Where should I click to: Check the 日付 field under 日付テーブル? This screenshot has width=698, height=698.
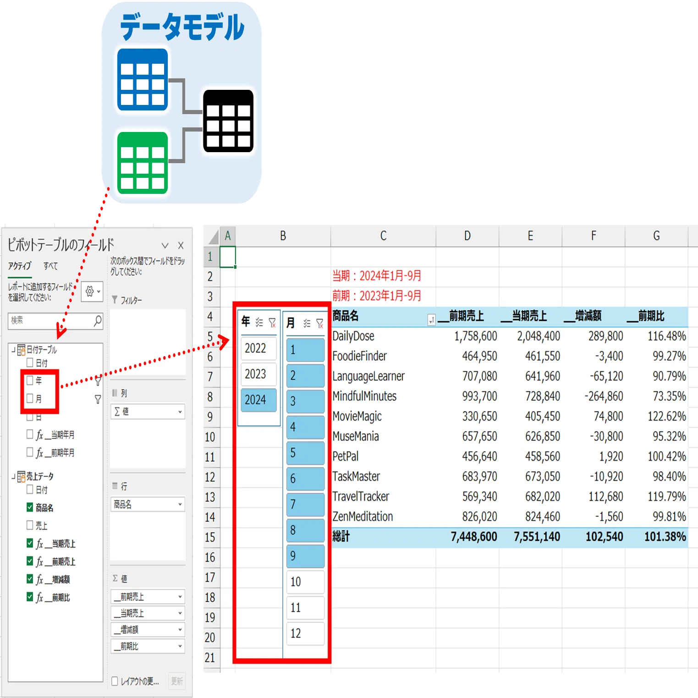(x=30, y=363)
